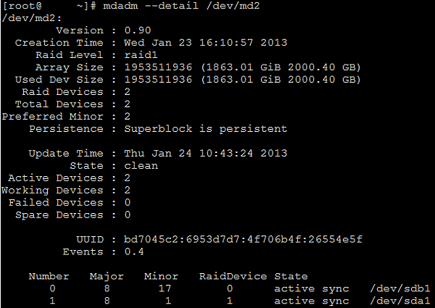Viewport: 435px width, 308px height.
Task: Click the mdadm --detail /dev/md2 command
Action: click(181, 6)
